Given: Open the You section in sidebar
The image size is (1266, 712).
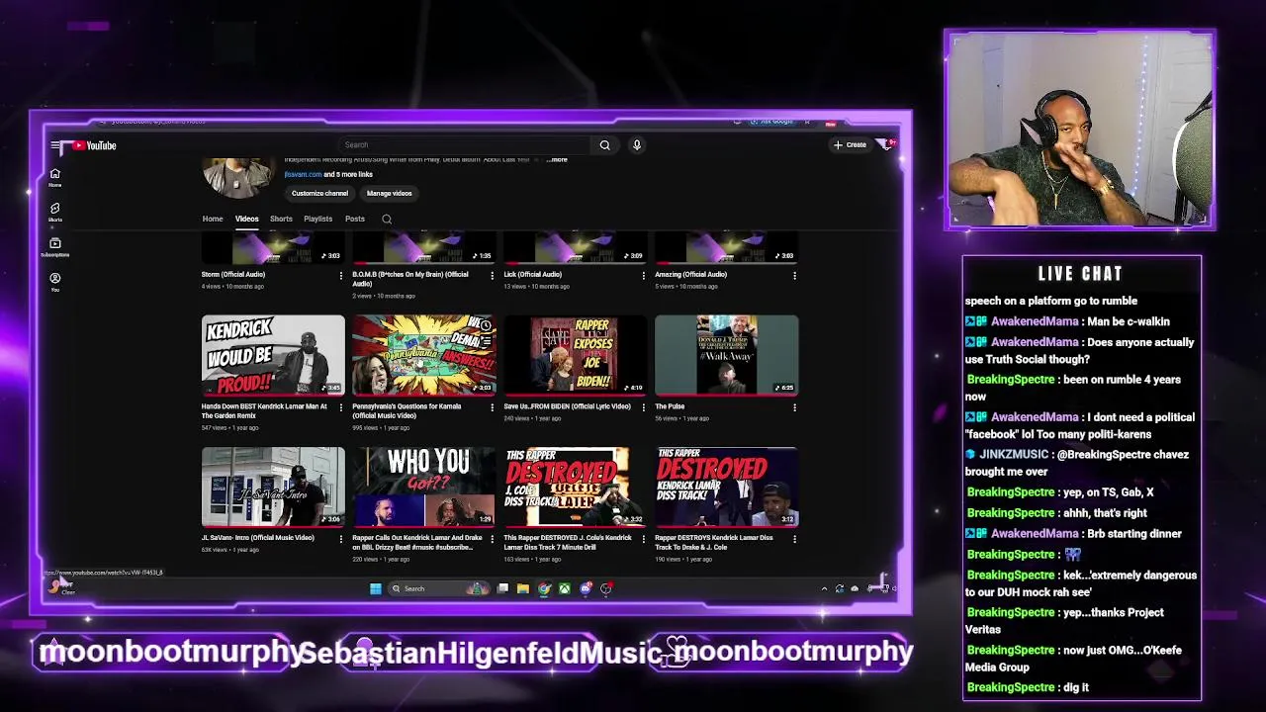Looking at the screenshot, I should pos(55,282).
